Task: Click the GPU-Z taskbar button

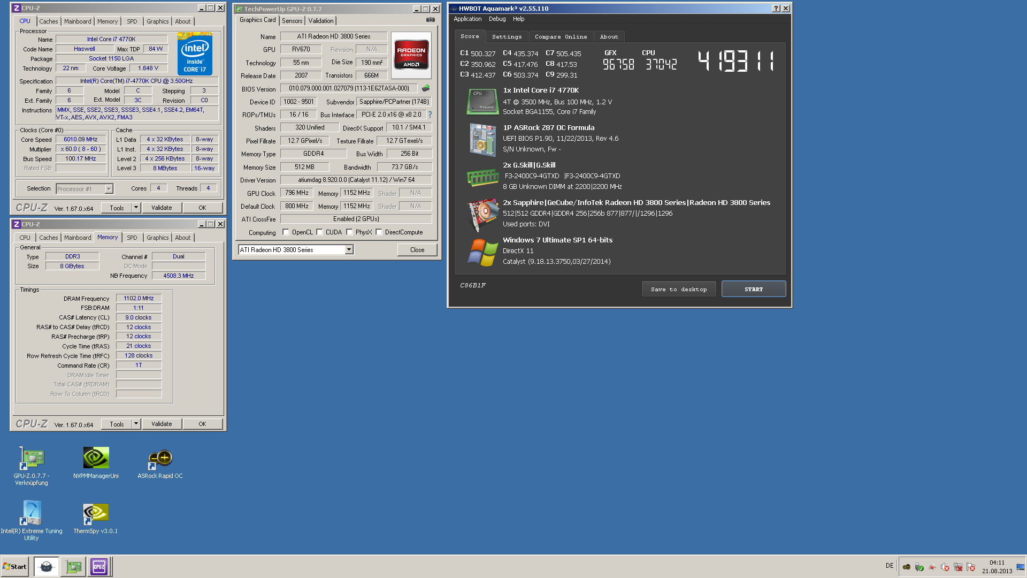Action: point(73,566)
